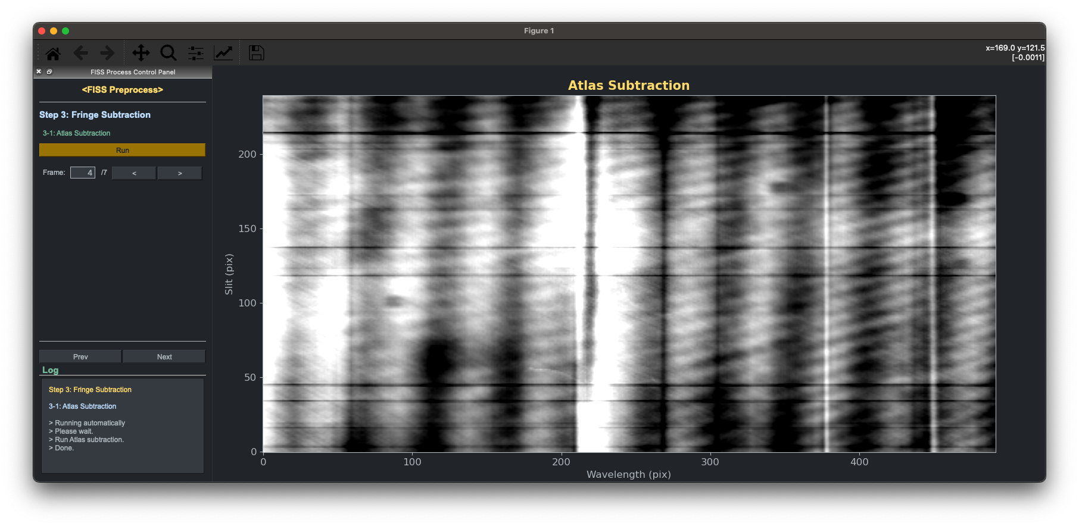Viewport: 1079px width, 526px height.
Task: Activate the Pan tool cross-arrows icon
Action: 141,53
